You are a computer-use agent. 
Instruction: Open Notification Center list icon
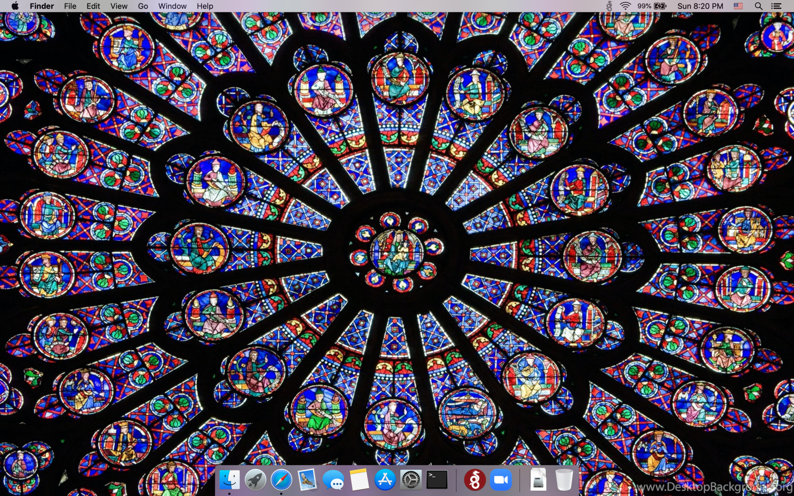click(776, 6)
